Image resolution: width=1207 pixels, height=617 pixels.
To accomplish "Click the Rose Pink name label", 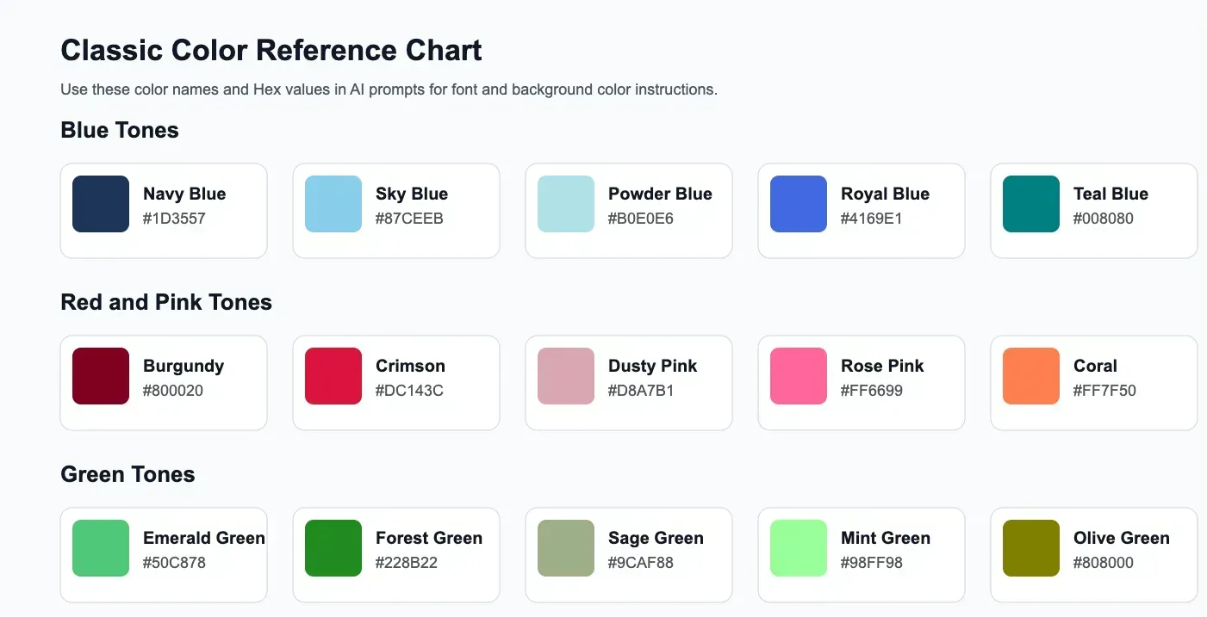I will [882, 366].
